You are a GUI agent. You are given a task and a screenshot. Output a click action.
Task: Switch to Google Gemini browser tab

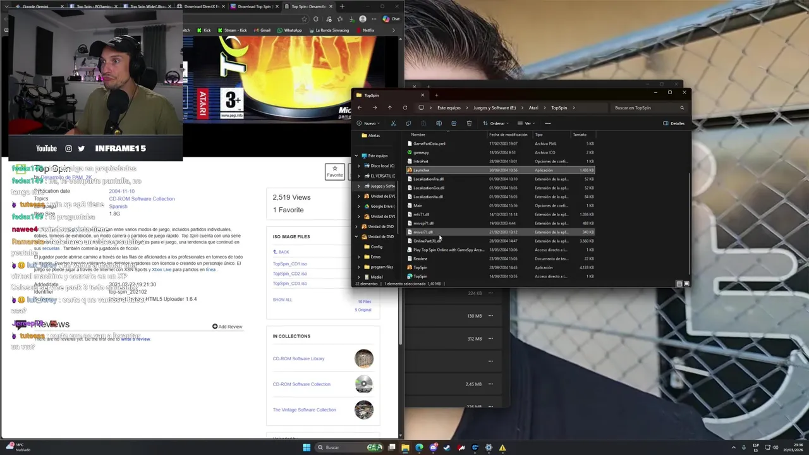coord(39,6)
